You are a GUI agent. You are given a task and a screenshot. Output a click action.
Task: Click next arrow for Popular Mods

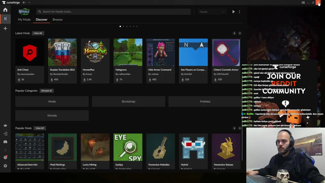(x=240, y=128)
